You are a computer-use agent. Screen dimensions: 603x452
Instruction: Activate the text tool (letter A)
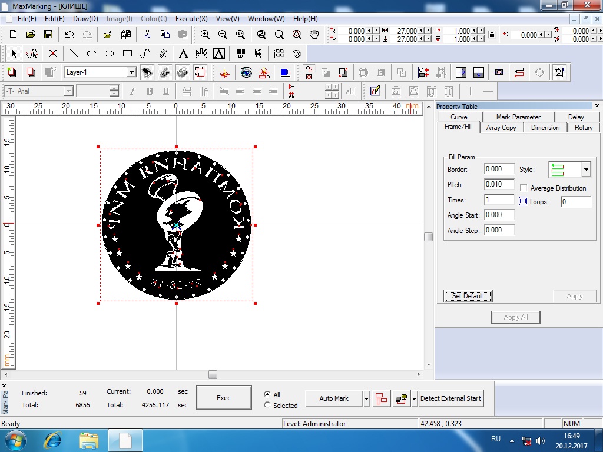[x=183, y=54]
